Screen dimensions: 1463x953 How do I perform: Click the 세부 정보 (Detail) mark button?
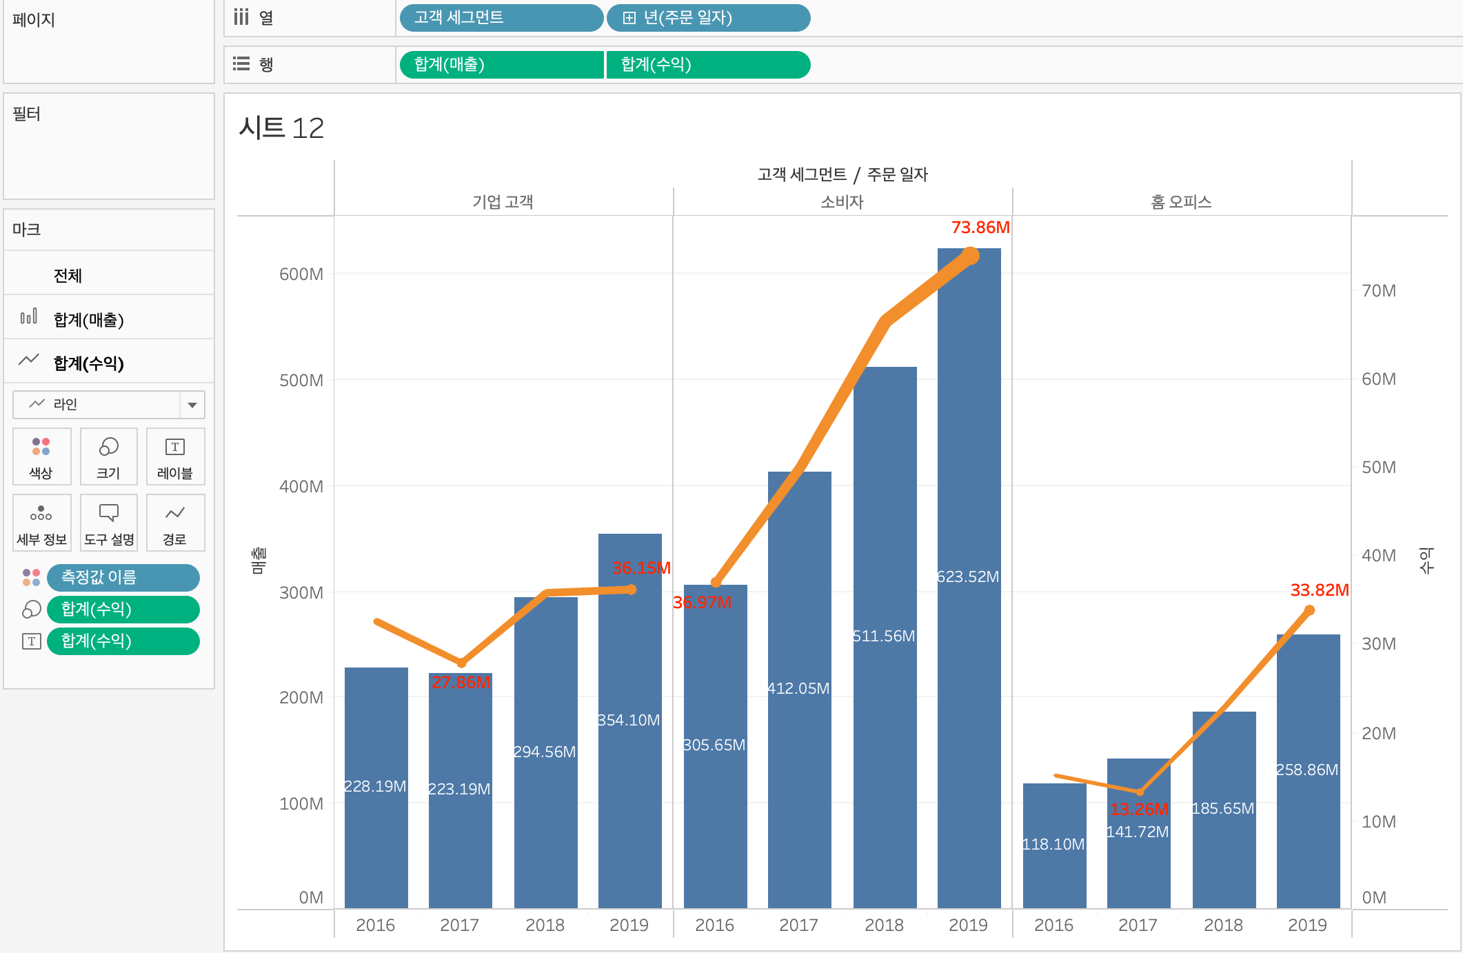(x=41, y=523)
